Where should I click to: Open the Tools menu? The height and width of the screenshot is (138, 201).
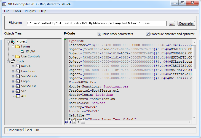point(17,11)
